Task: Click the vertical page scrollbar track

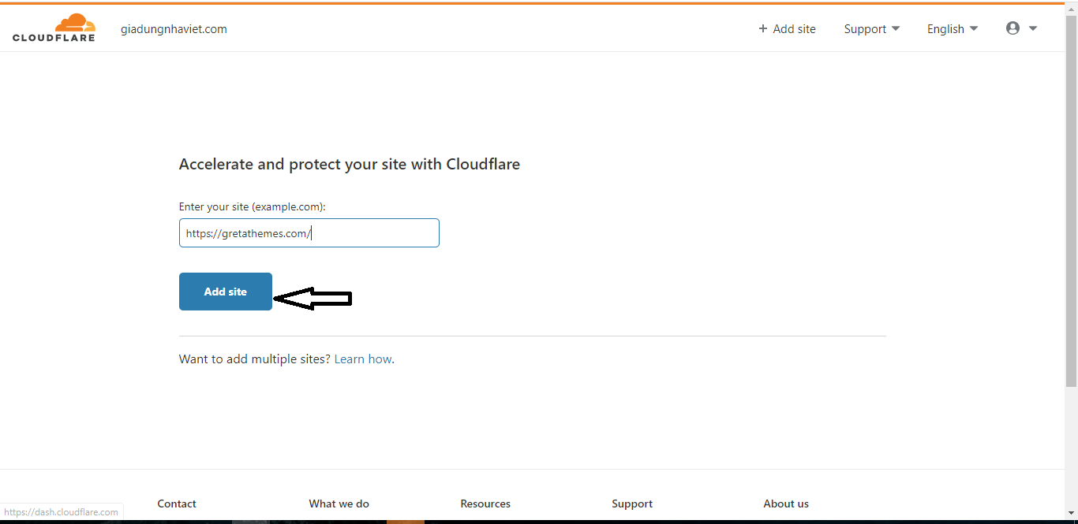Action: tap(1071, 441)
